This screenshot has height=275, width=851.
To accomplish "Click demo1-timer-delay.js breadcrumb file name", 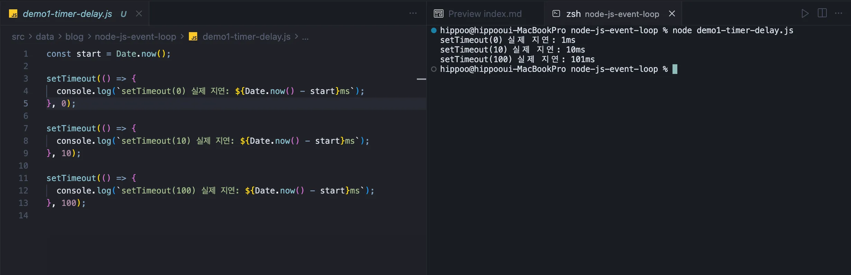I will (x=246, y=37).
